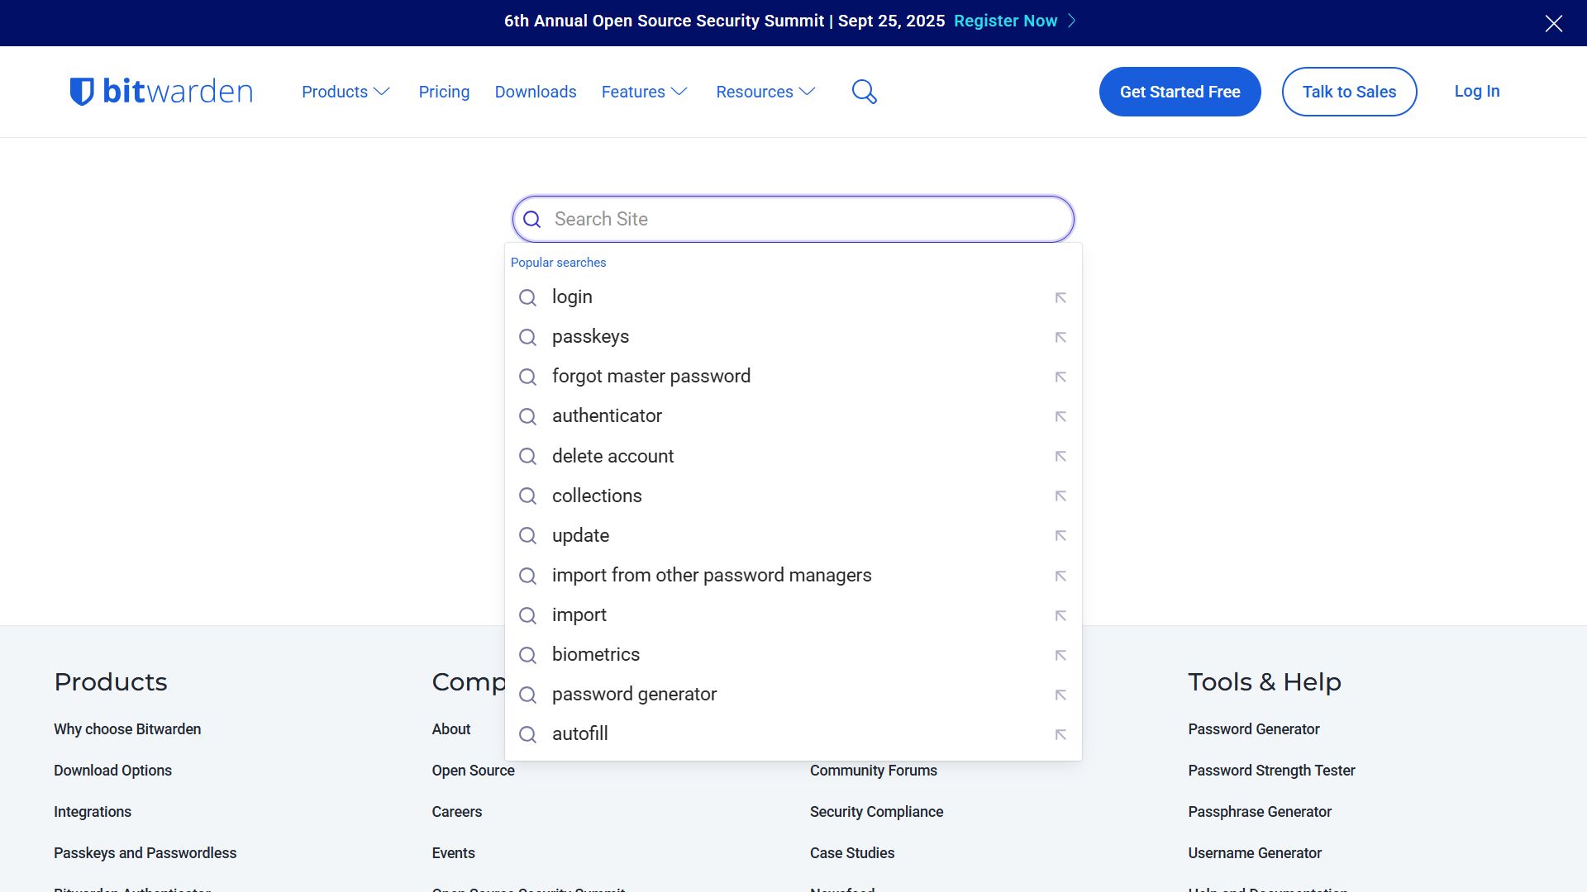This screenshot has width=1587, height=892.
Task: Click the fill arrow next to 'biometrics'
Action: pos(1060,655)
